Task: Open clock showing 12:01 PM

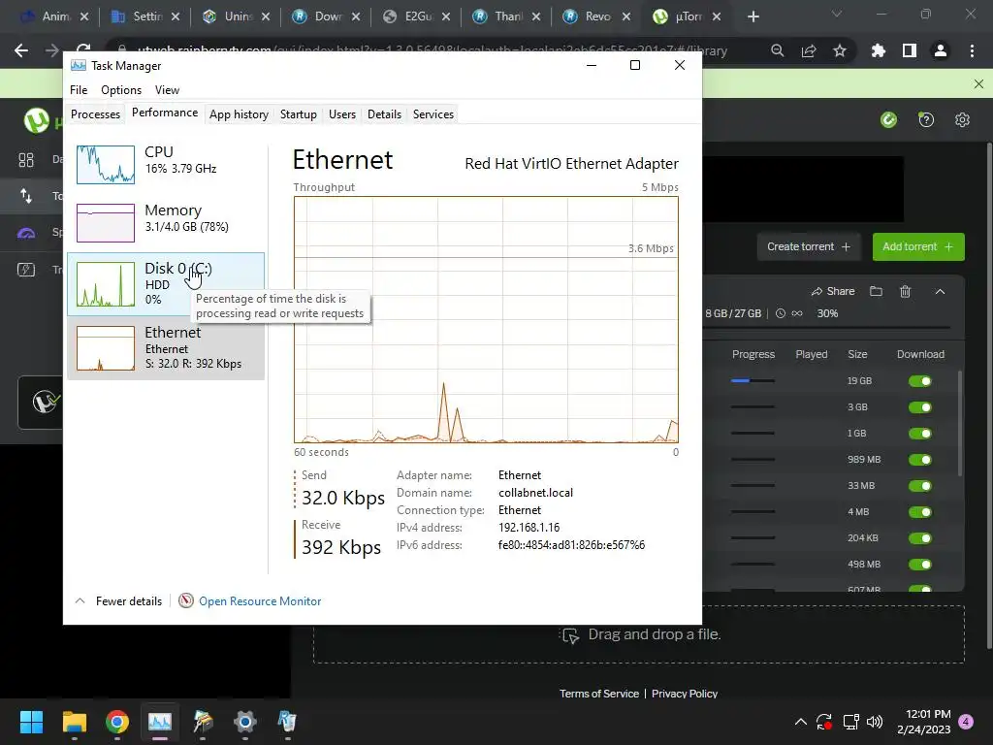Action: pyautogui.click(x=924, y=722)
